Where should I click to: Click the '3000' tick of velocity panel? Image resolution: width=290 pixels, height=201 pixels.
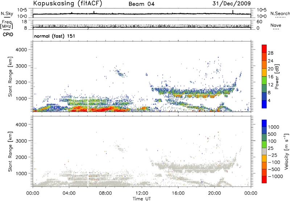21,141
